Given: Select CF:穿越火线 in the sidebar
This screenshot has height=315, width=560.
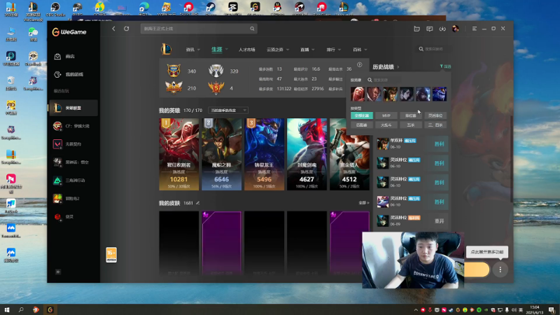Looking at the screenshot, I should click(73, 126).
